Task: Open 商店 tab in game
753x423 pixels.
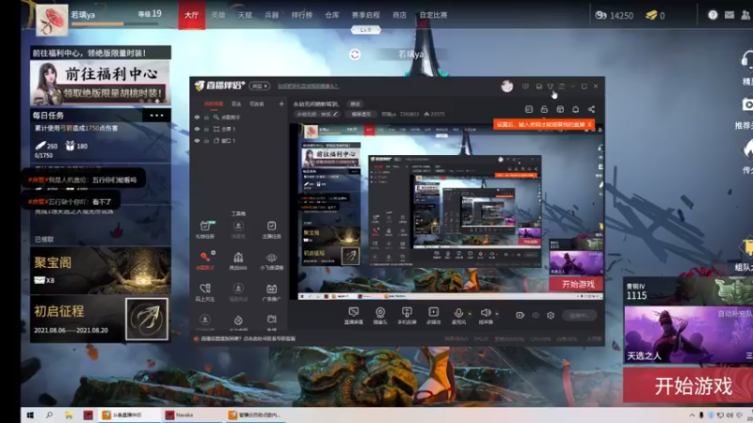Action: (399, 15)
